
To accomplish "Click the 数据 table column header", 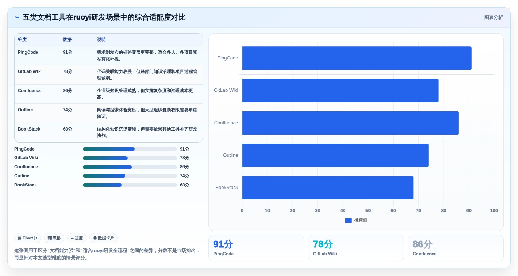I will click(x=67, y=40).
